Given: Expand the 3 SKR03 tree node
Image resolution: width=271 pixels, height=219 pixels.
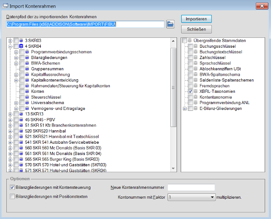Looking at the screenshot, I should [10, 41].
